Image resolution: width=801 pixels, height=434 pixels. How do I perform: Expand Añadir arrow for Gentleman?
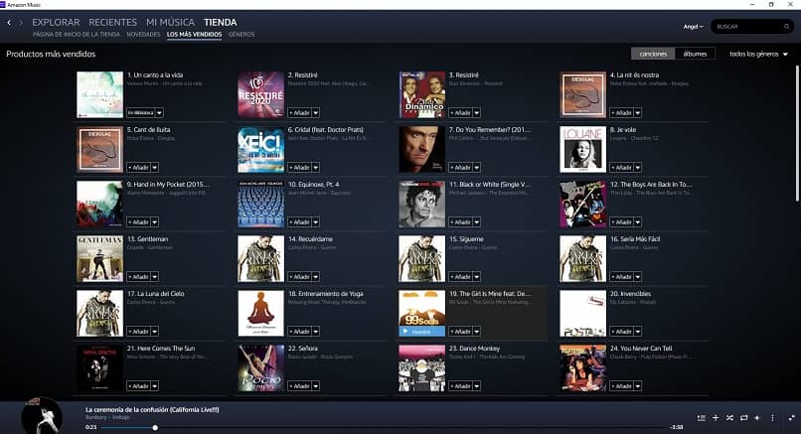[x=155, y=277]
